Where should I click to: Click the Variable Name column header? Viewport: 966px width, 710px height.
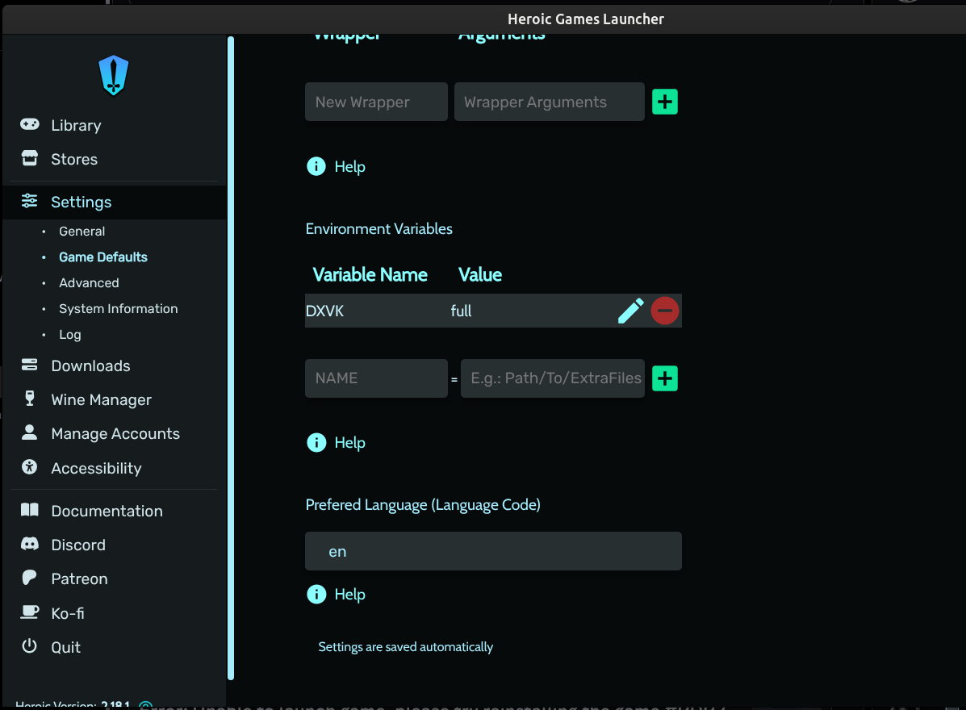pyautogui.click(x=370, y=274)
